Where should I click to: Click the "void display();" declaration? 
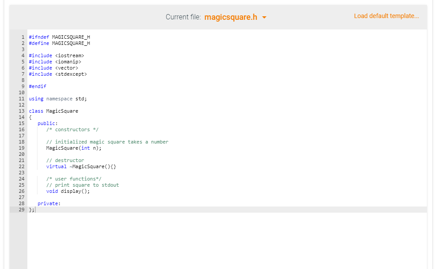tap(68, 191)
